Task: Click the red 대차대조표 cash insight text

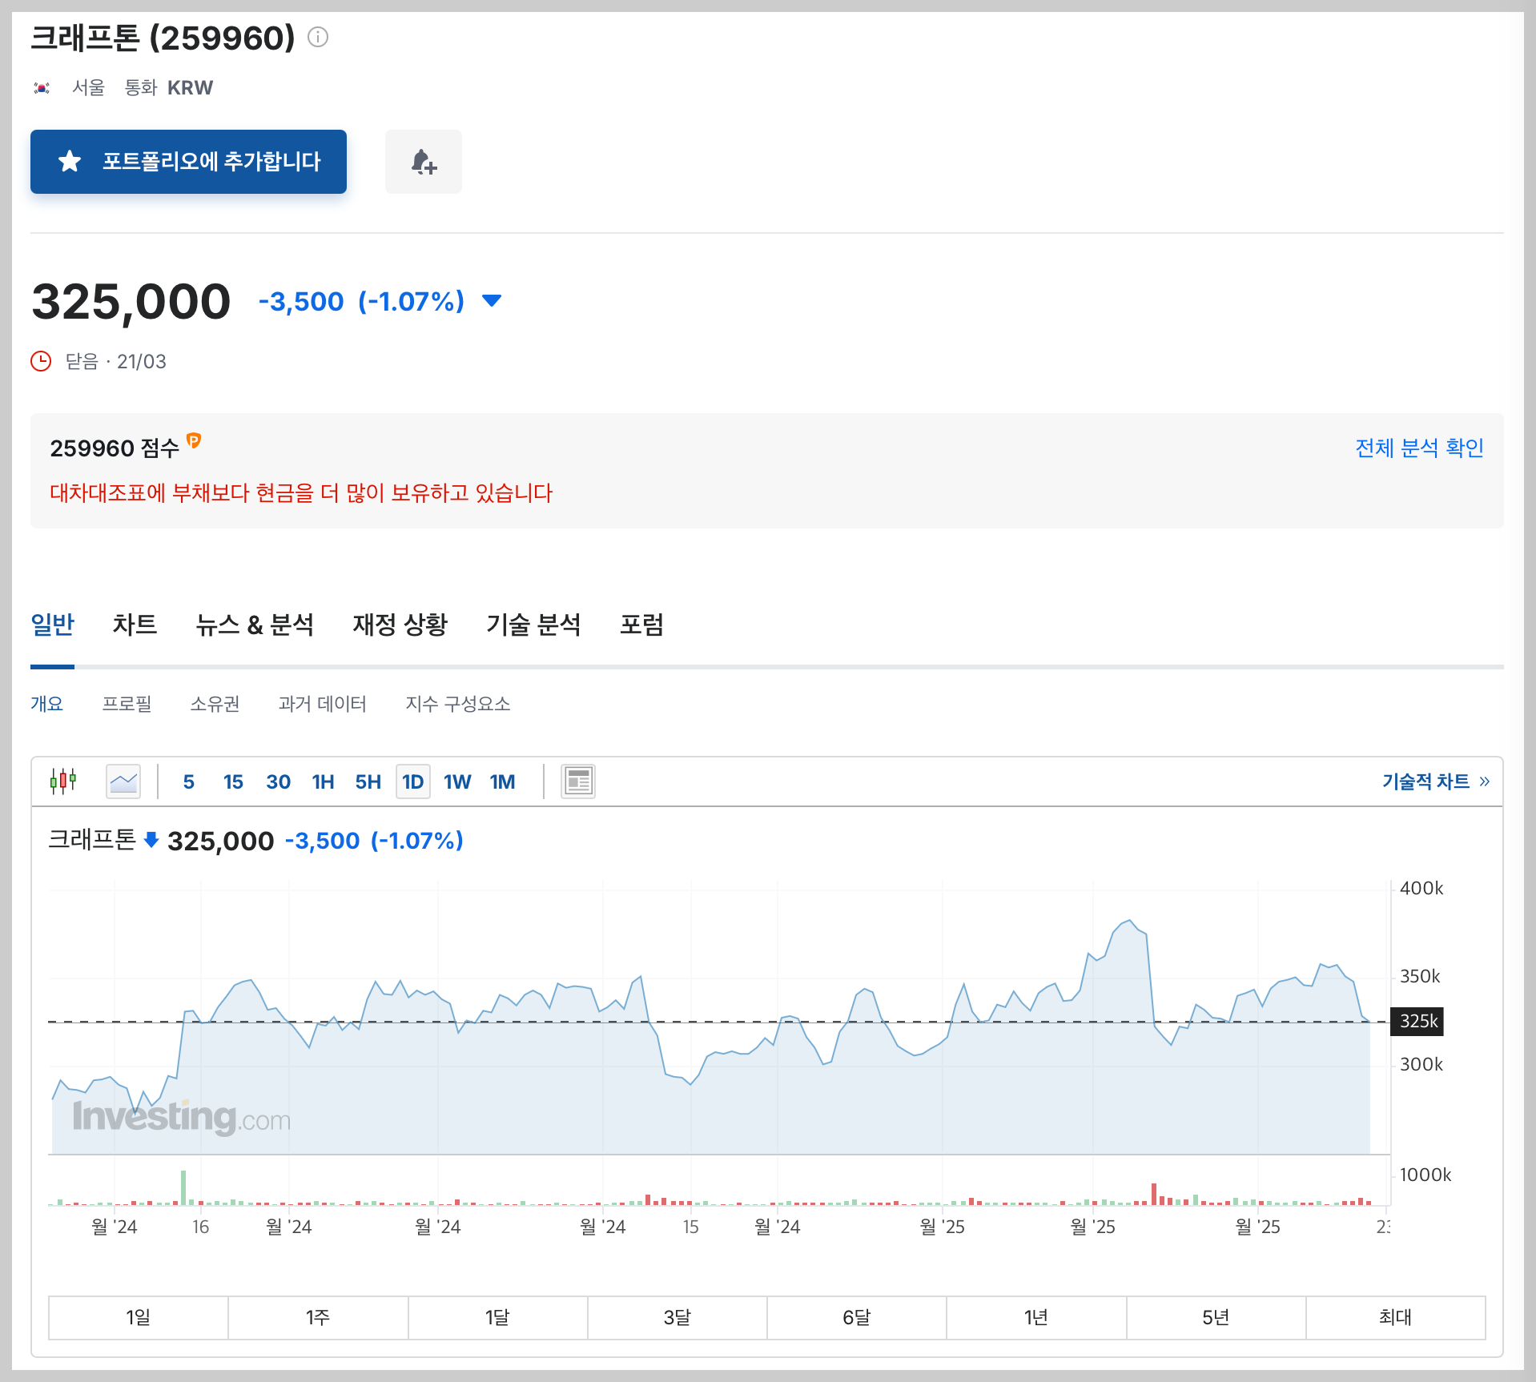Action: (x=301, y=492)
